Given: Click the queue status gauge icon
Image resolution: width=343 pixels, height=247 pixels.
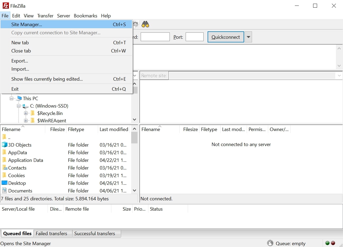Looking at the screenshot, I should point(270,243).
